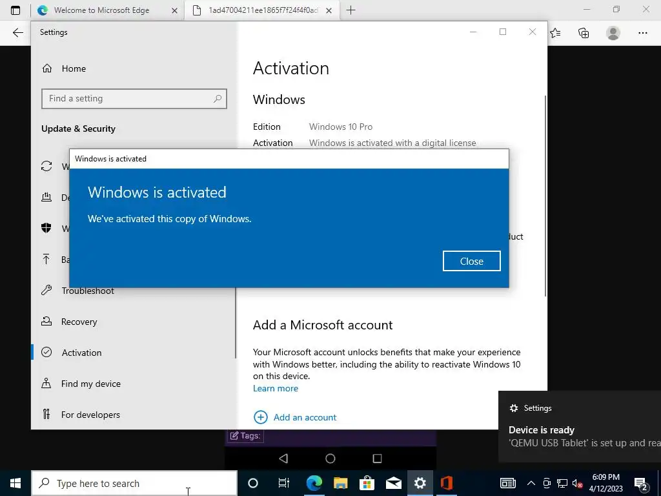Show hidden system tray icons
The image size is (661, 496).
(x=531, y=483)
